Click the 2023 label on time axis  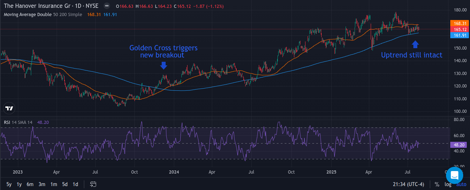[18, 172]
